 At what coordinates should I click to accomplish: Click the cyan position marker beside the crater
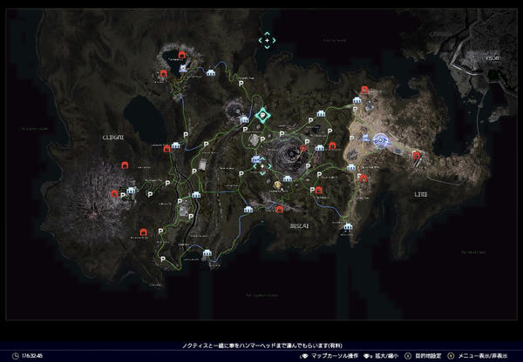point(262,166)
